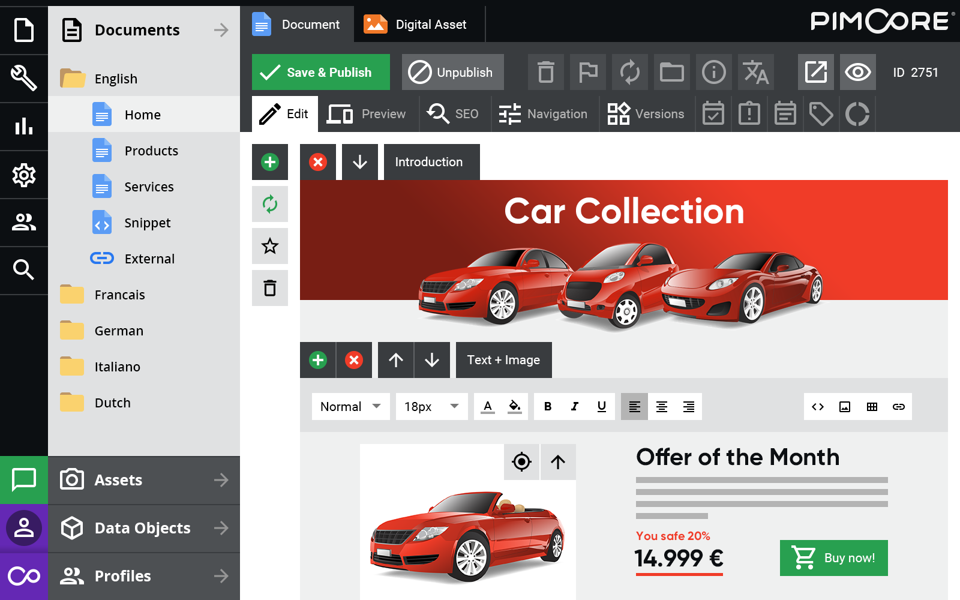Toggle bold formatting
Screen dimensions: 960x600
coord(547,406)
